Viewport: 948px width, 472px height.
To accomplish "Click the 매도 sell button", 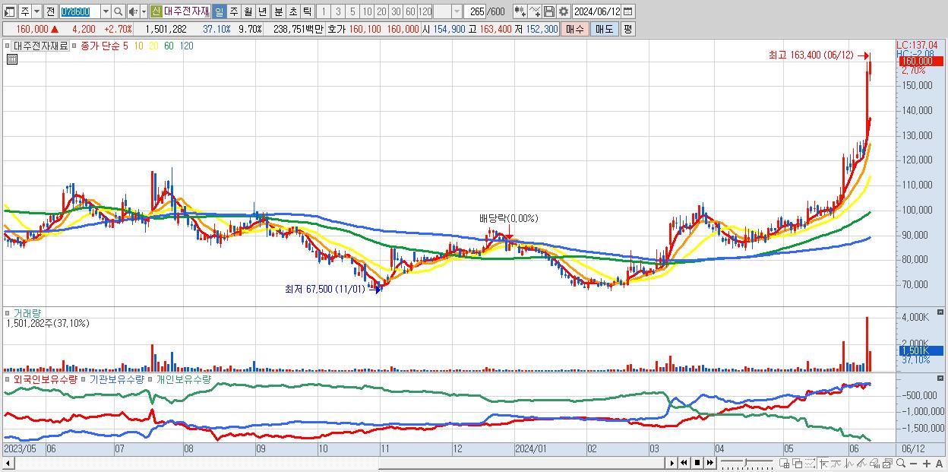I will click(x=604, y=29).
